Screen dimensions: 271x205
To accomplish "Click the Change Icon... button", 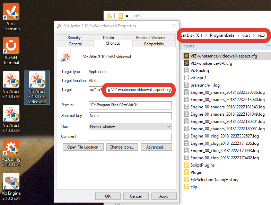I will point(122,147).
